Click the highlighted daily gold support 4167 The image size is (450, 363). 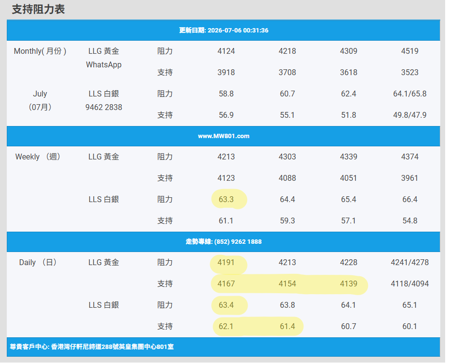tap(226, 284)
